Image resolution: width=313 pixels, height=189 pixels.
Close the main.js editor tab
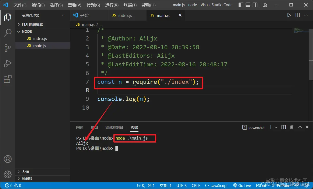coord(180,15)
